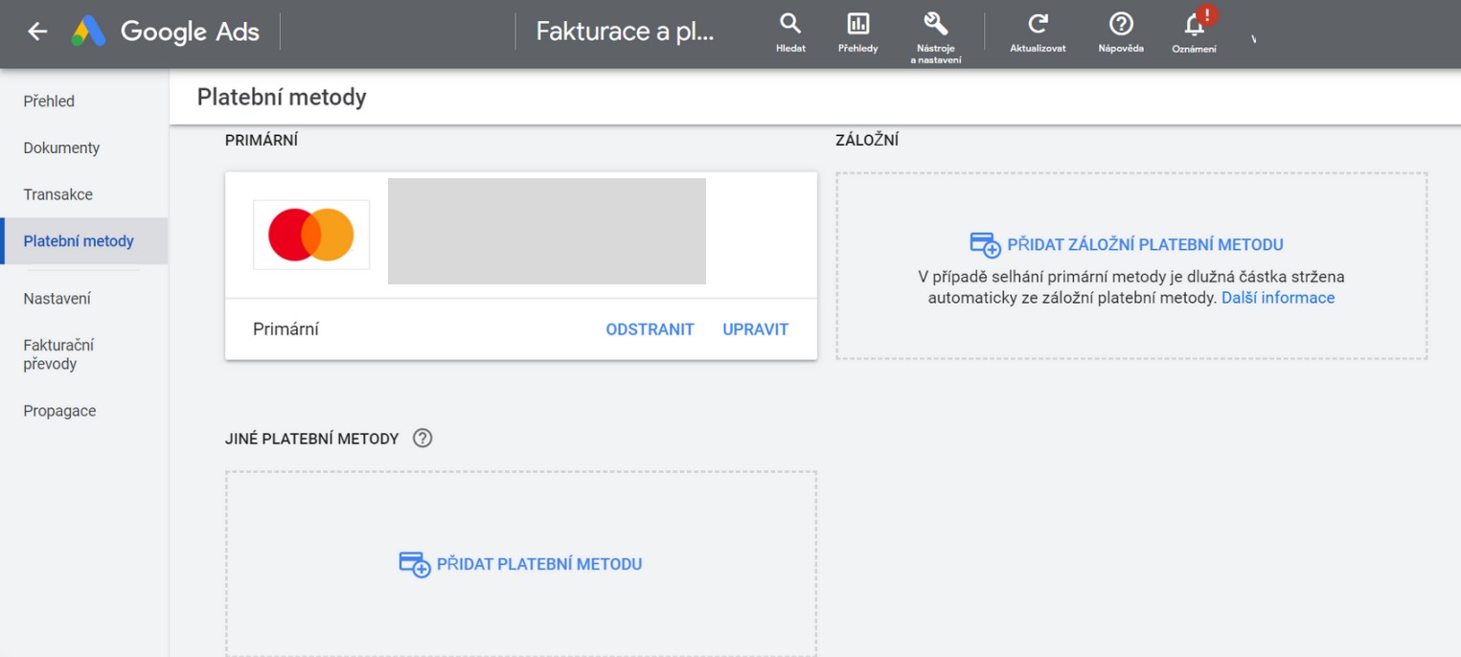Click the back arrow in header
This screenshot has height=657, width=1461.
(37, 32)
